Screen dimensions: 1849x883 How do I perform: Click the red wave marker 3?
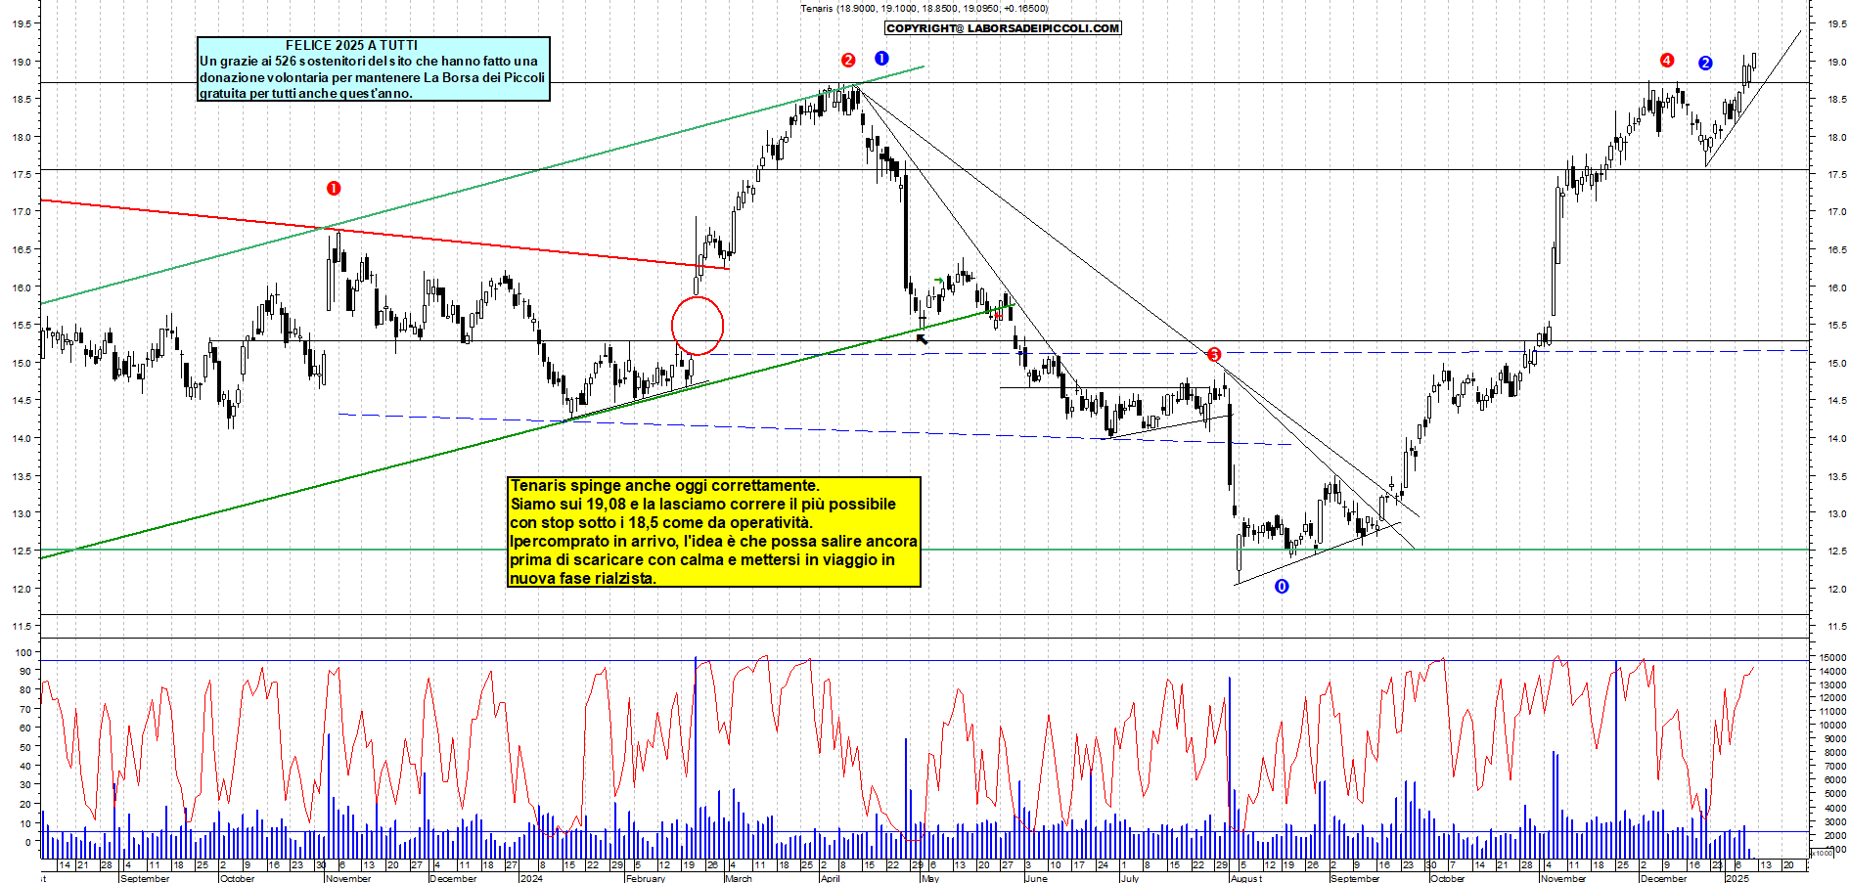1214,354
